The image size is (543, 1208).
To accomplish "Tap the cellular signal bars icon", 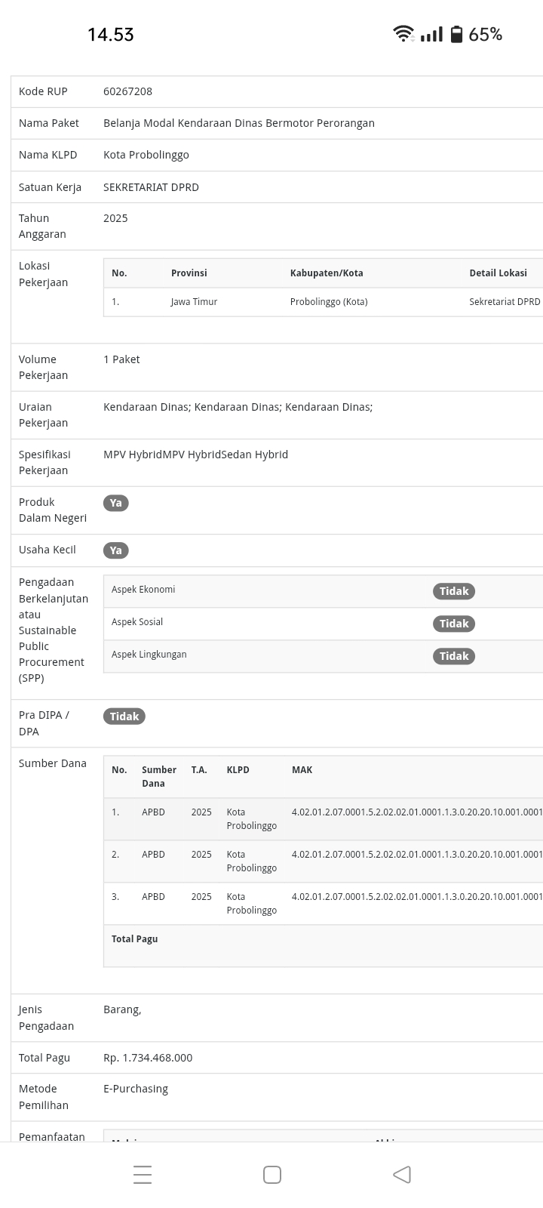I will (431, 34).
